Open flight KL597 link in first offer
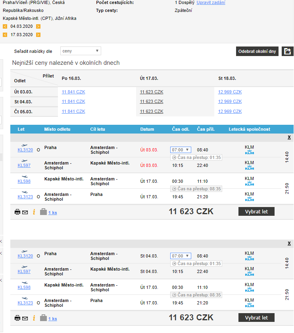Image resolution: width=294 pixels, height=333 pixels. 24,165
